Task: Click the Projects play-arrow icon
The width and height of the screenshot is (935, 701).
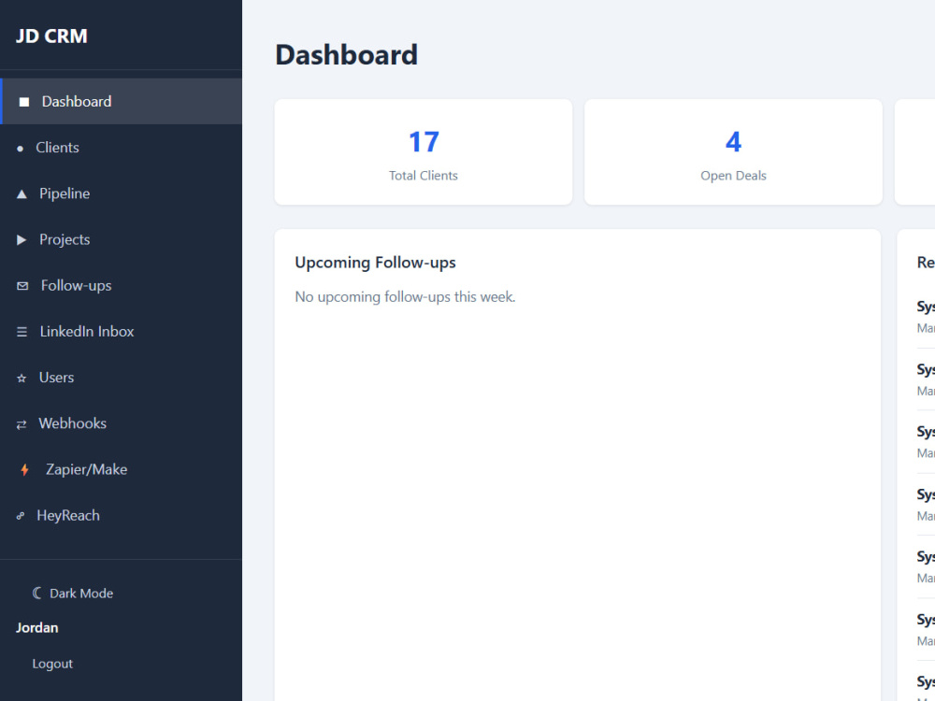Action: click(22, 239)
